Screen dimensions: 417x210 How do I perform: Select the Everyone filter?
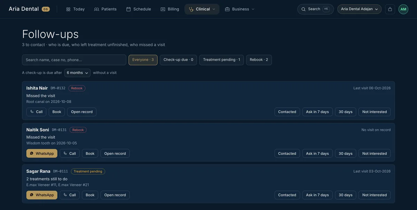click(143, 60)
